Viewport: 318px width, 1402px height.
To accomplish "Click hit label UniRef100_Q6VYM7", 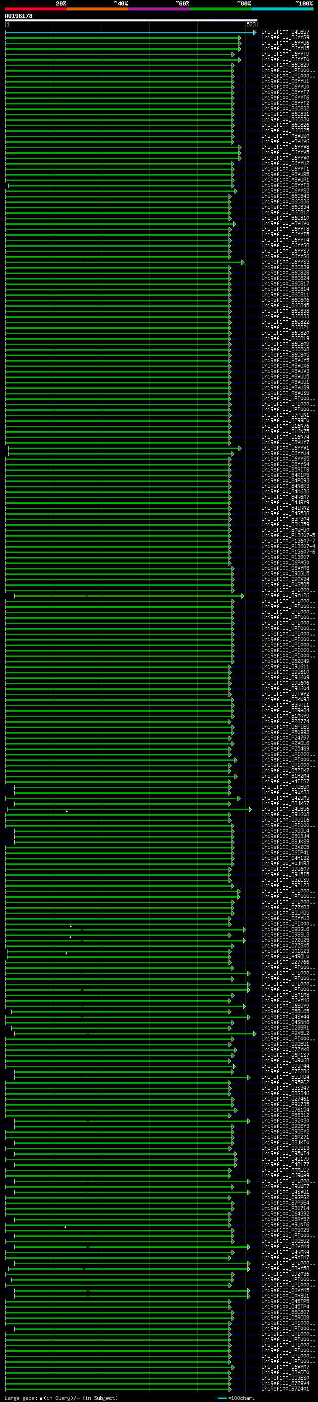I will click(x=285, y=1367).
